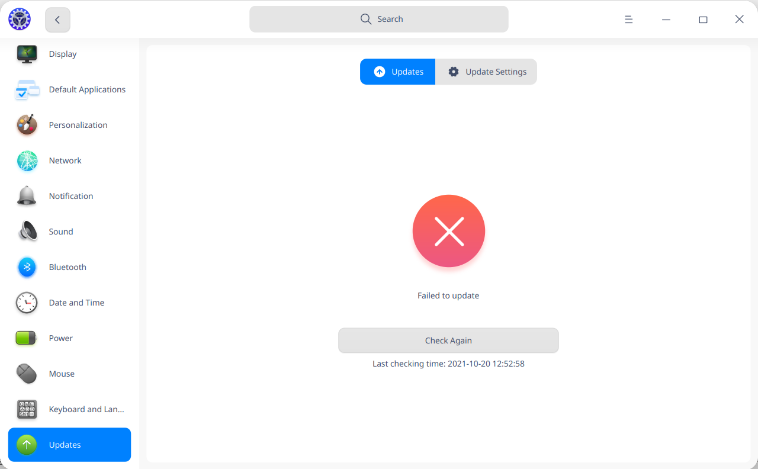
Task: Focus the Search input field
Action: [379, 19]
